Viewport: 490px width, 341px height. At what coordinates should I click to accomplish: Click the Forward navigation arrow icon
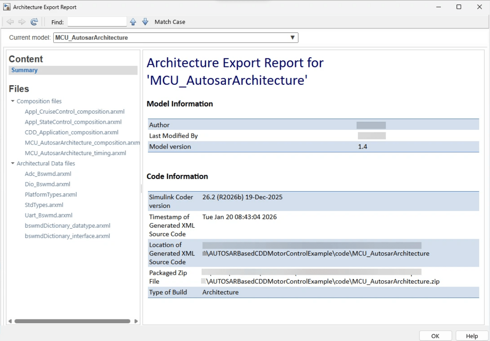[22, 22]
